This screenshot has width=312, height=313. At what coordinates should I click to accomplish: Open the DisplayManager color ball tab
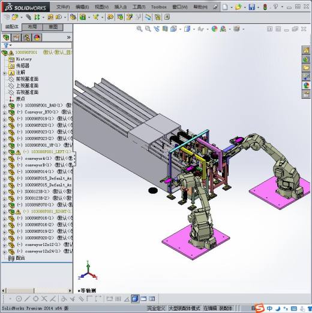37,38
